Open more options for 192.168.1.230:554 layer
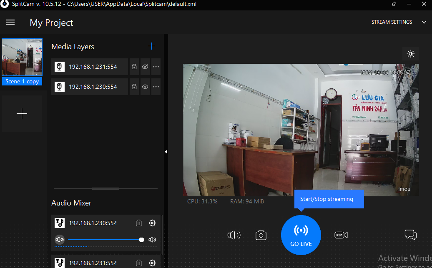432x268 pixels. click(x=156, y=87)
